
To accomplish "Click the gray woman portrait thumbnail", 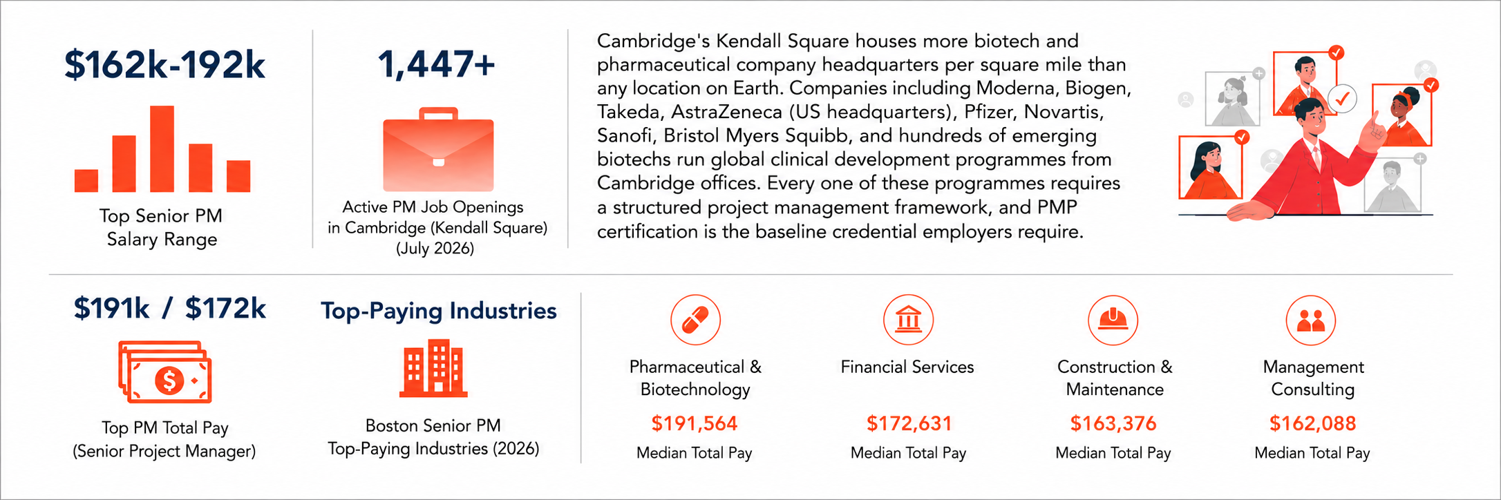I will pos(1232,99).
